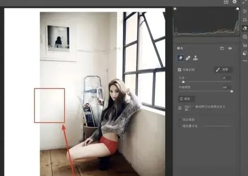Click the 调整 brush button

tap(223, 69)
